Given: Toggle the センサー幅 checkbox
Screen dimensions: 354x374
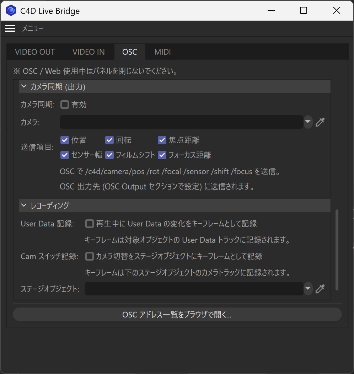Looking at the screenshot, I should [65, 155].
